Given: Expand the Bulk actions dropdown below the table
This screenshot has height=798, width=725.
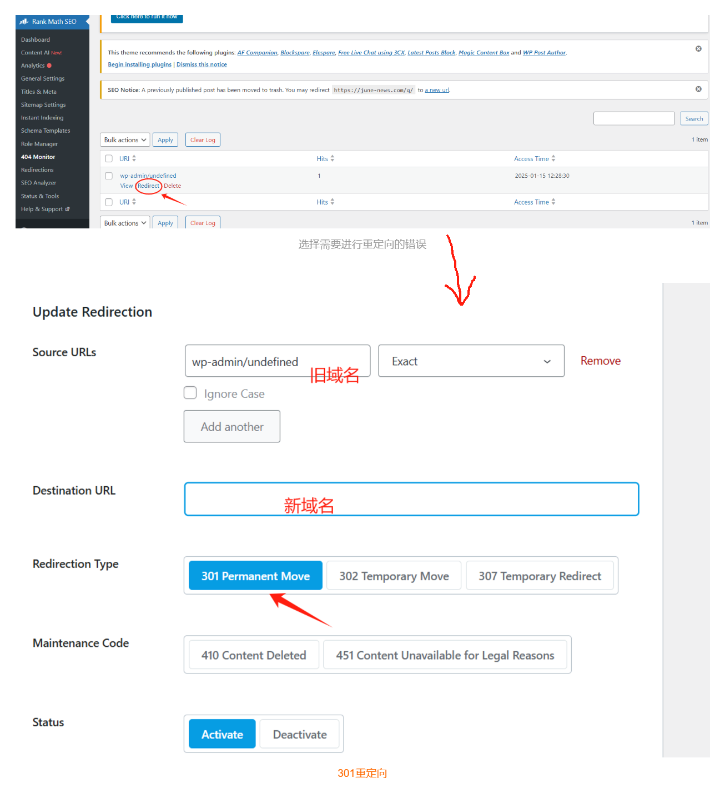Looking at the screenshot, I should click(124, 222).
